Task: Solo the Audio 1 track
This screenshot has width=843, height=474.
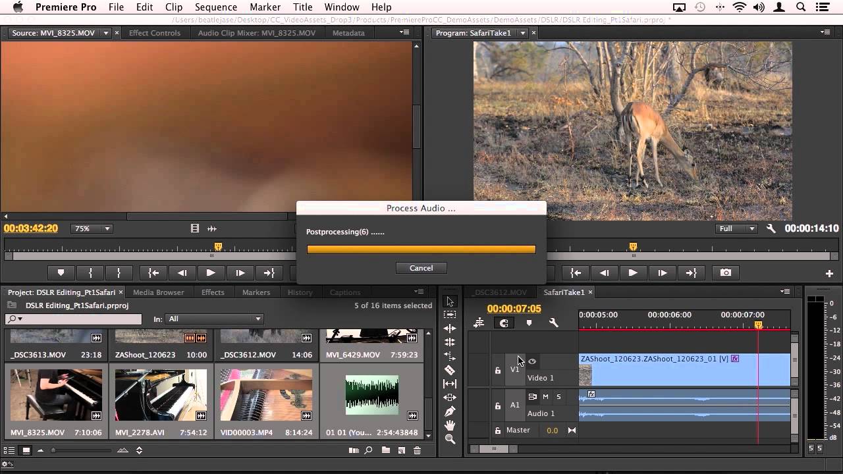Action: 558,396
